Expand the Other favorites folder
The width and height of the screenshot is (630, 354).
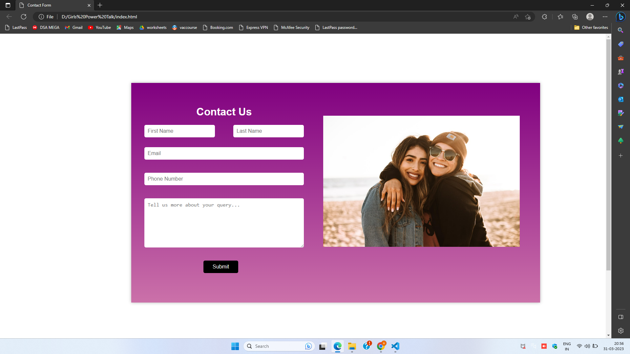pos(591,28)
